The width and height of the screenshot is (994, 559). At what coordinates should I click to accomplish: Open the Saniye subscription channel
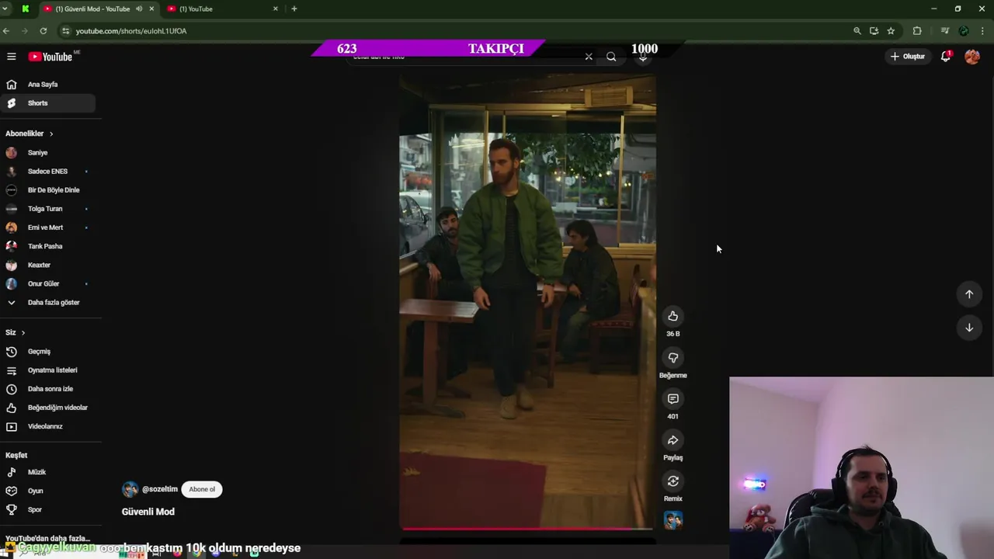(x=48, y=153)
